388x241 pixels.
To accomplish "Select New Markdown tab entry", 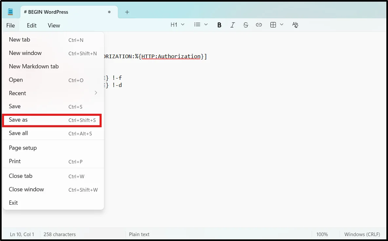I will [53, 66].
